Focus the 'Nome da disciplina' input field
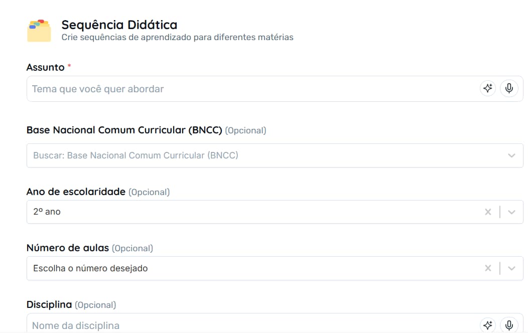Viewport: 528px width, 335px height. tap(251, 325)
